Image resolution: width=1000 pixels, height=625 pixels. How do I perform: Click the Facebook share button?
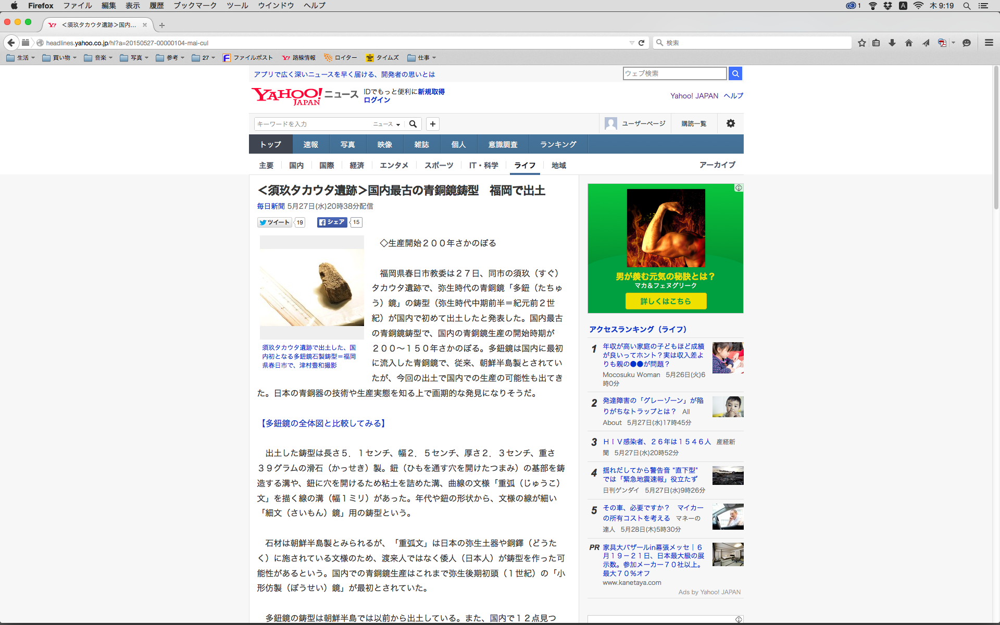[332, 222]
